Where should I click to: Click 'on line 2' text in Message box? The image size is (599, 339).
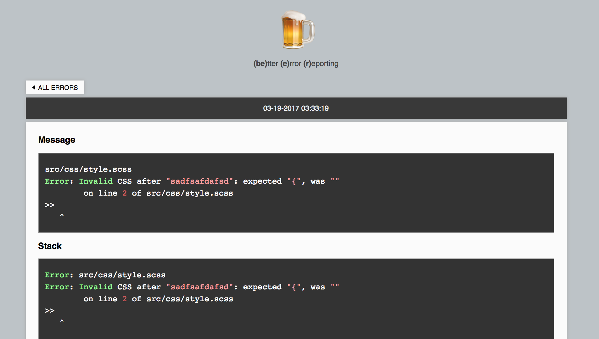(x=105, y=193)
